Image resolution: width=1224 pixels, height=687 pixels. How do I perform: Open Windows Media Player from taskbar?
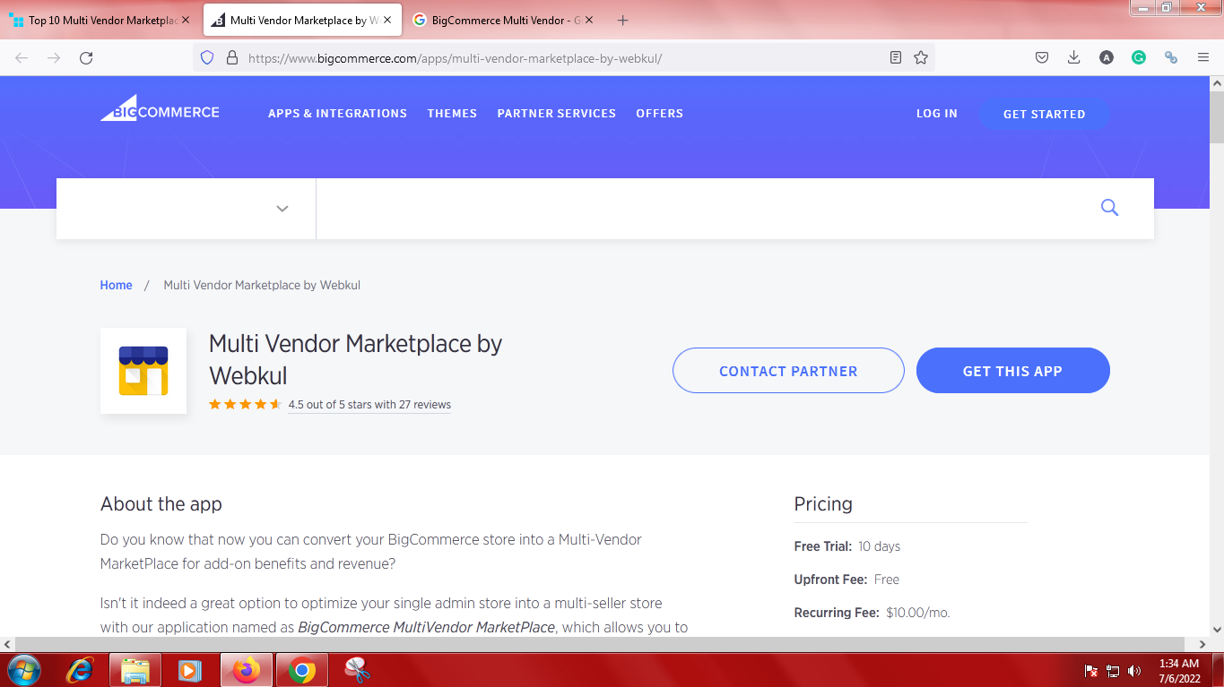click(189, 669)
